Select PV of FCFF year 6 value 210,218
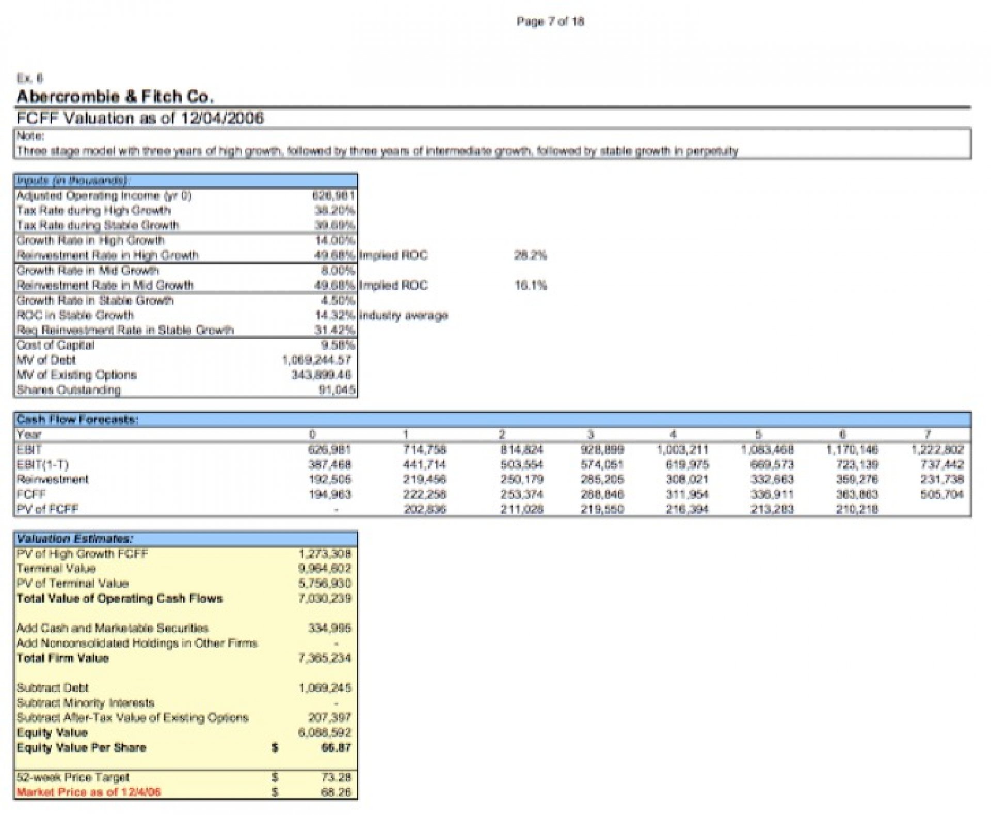Screen dimensions: 991x815 (857, 509)
